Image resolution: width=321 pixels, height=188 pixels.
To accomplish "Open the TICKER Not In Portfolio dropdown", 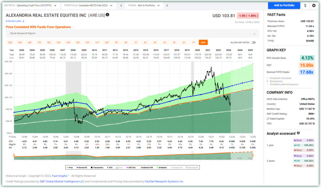I will [x=144, y=5].
